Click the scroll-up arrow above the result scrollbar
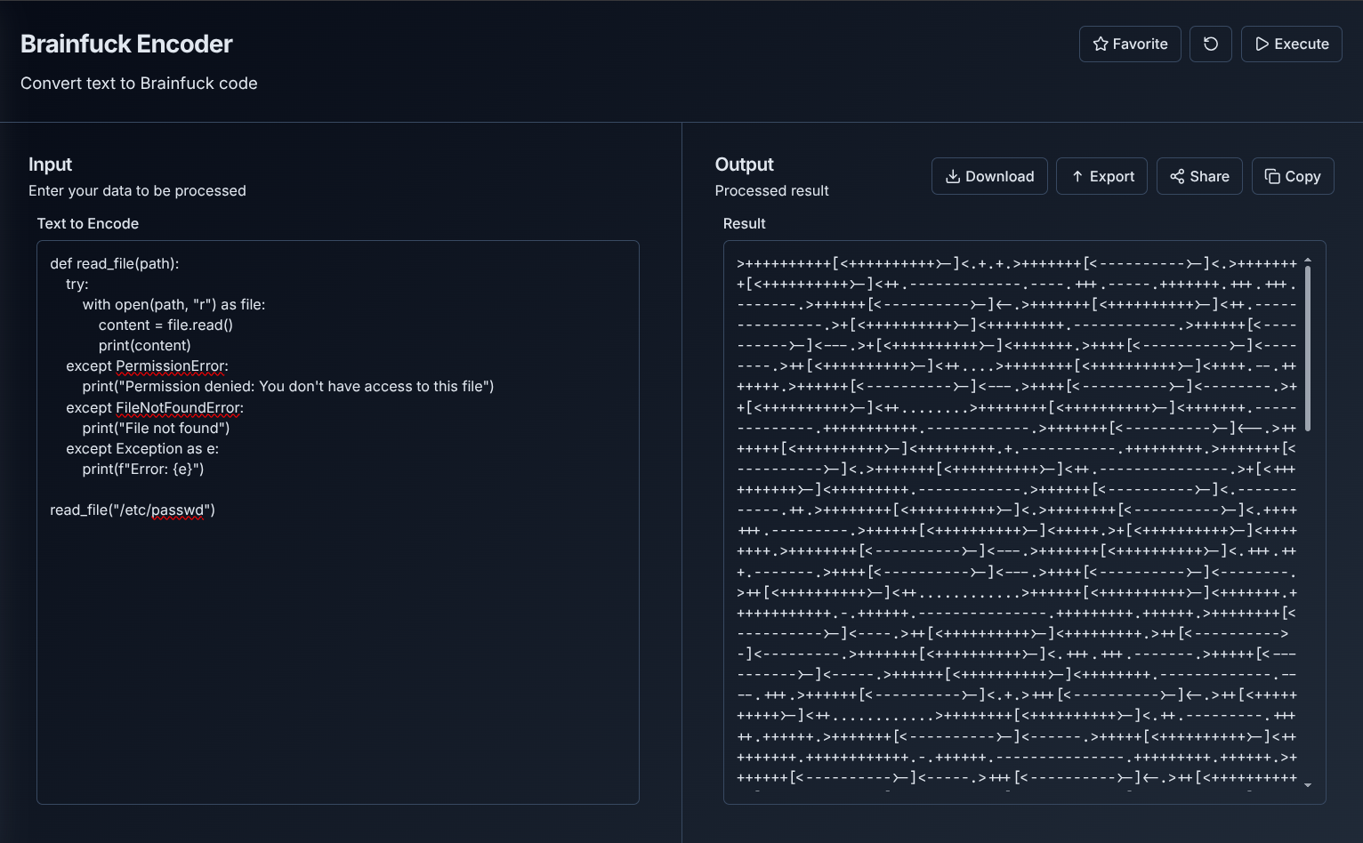 [x=1308, y=260]
